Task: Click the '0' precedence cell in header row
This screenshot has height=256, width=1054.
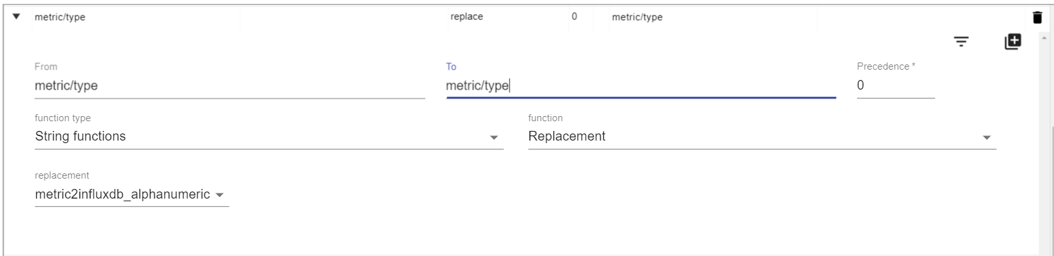Action: point(574,17)
